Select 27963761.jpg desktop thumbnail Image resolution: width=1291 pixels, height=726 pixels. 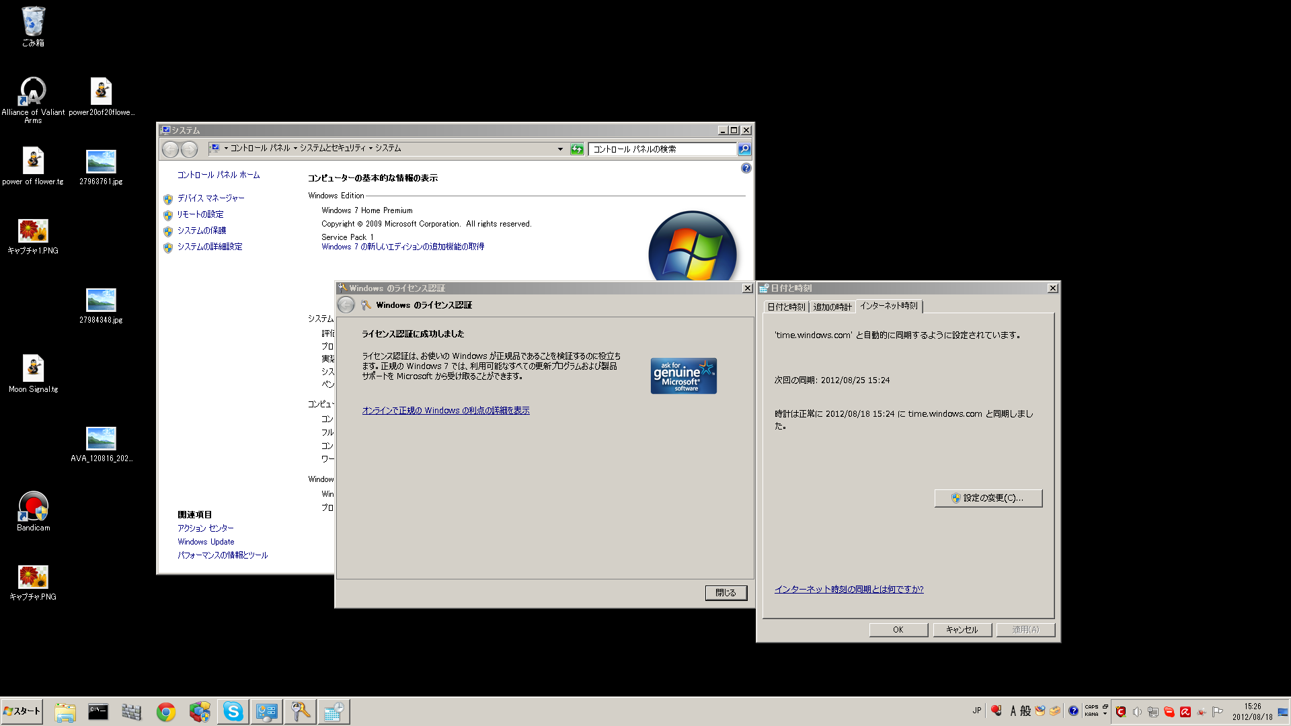click(101, 167)
